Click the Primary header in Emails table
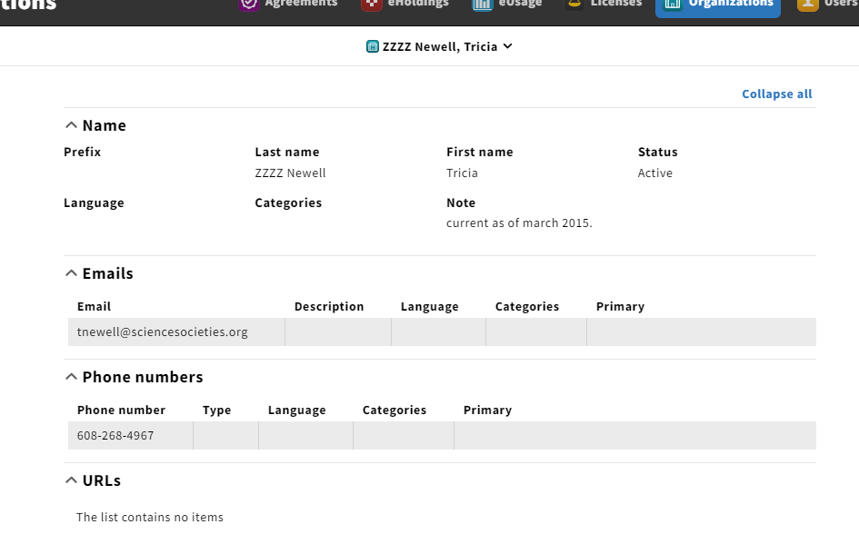This screenshot has height=544, width=859. click(x=620, y=306)
